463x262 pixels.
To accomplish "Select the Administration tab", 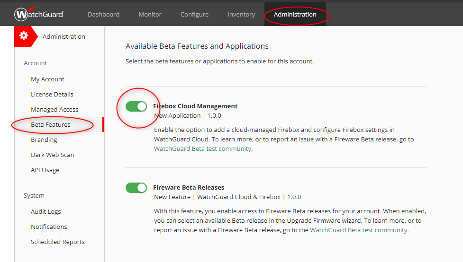I will [x=295, y=15].
